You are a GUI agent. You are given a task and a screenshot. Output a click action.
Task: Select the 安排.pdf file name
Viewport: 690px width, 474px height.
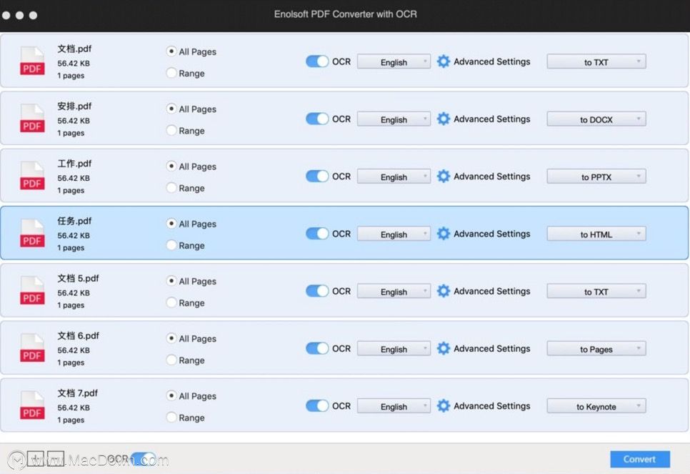tap(74, 106)
